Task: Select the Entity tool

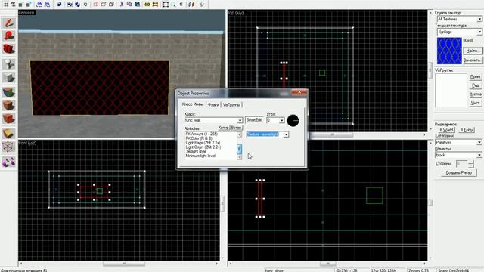Action: pyautogui.click(x=8, y=64)
